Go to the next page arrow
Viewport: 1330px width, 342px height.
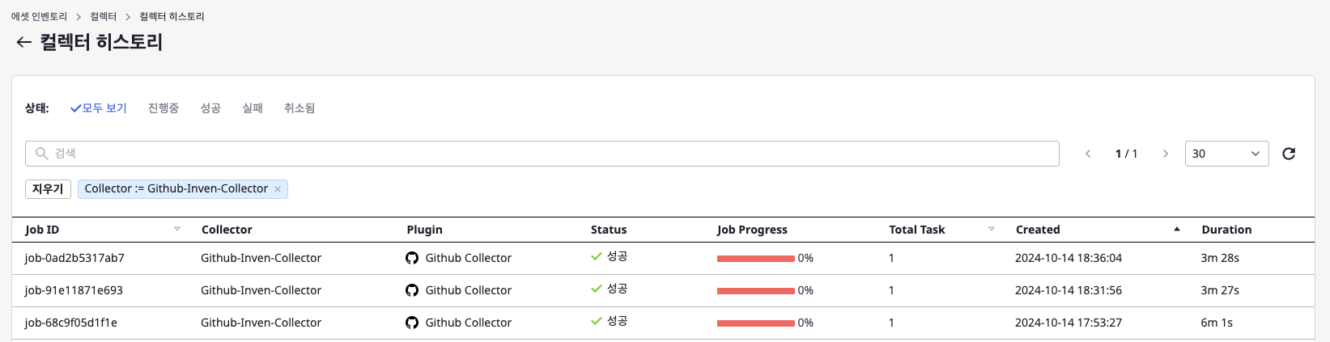[x=1165, y=154]
